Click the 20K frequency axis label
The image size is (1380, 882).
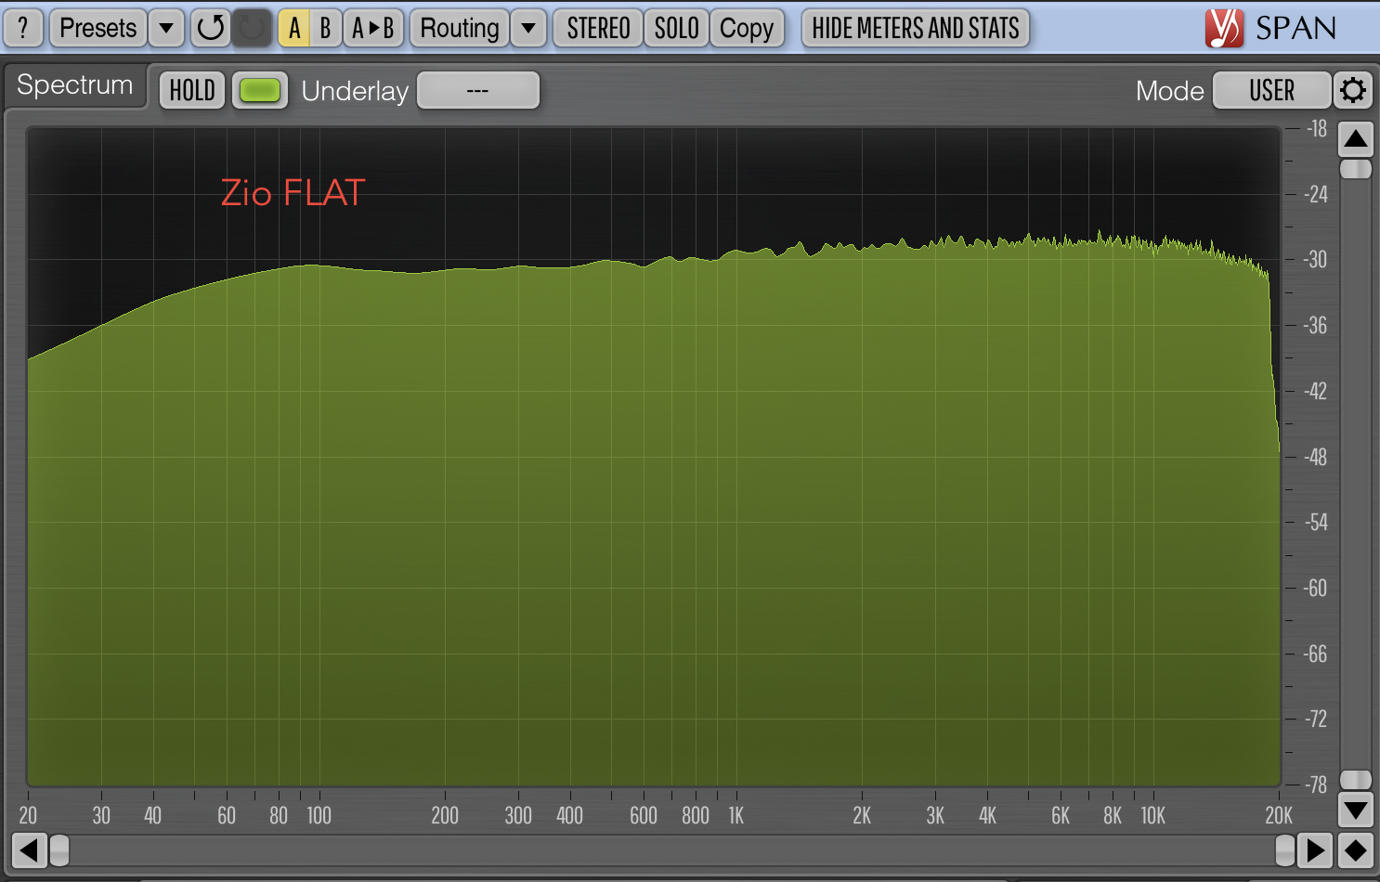point(1279,815)
